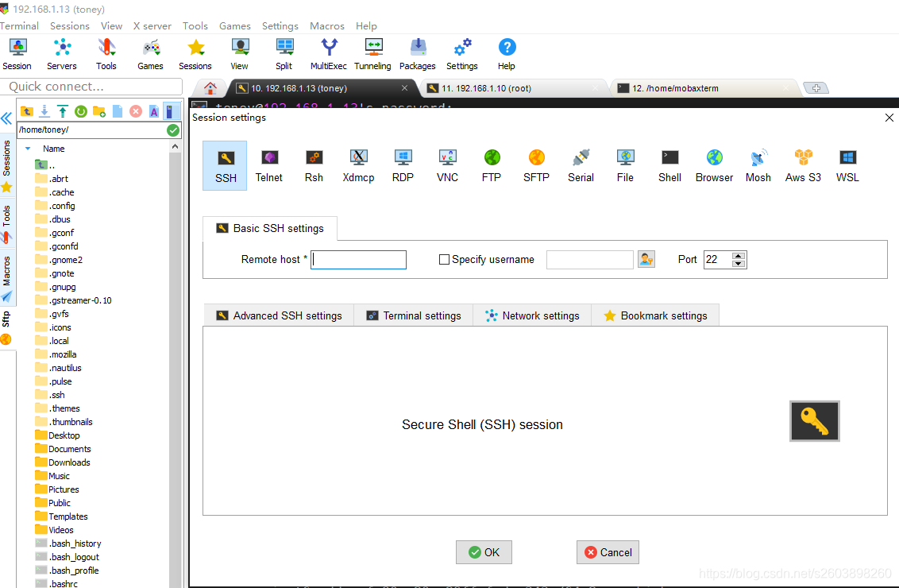The height and width of the screenshot is (588, 899).
Task: Open the Advanced SSH settings tab
Action: (x=280, y=315)
